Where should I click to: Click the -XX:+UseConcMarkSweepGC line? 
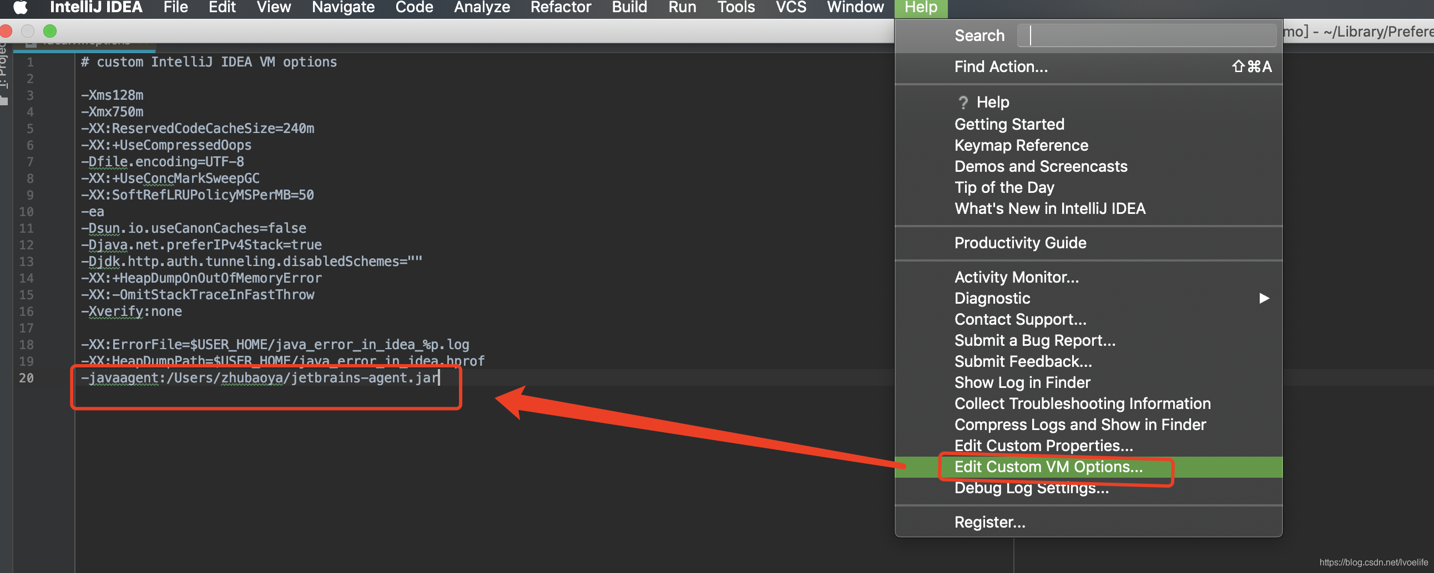(x=170, y=178)
